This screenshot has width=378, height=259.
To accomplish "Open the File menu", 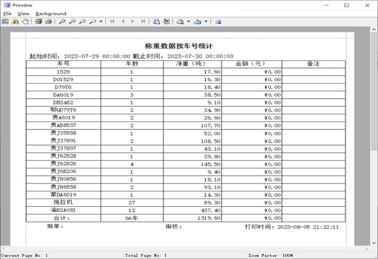I will click(8, 14).
